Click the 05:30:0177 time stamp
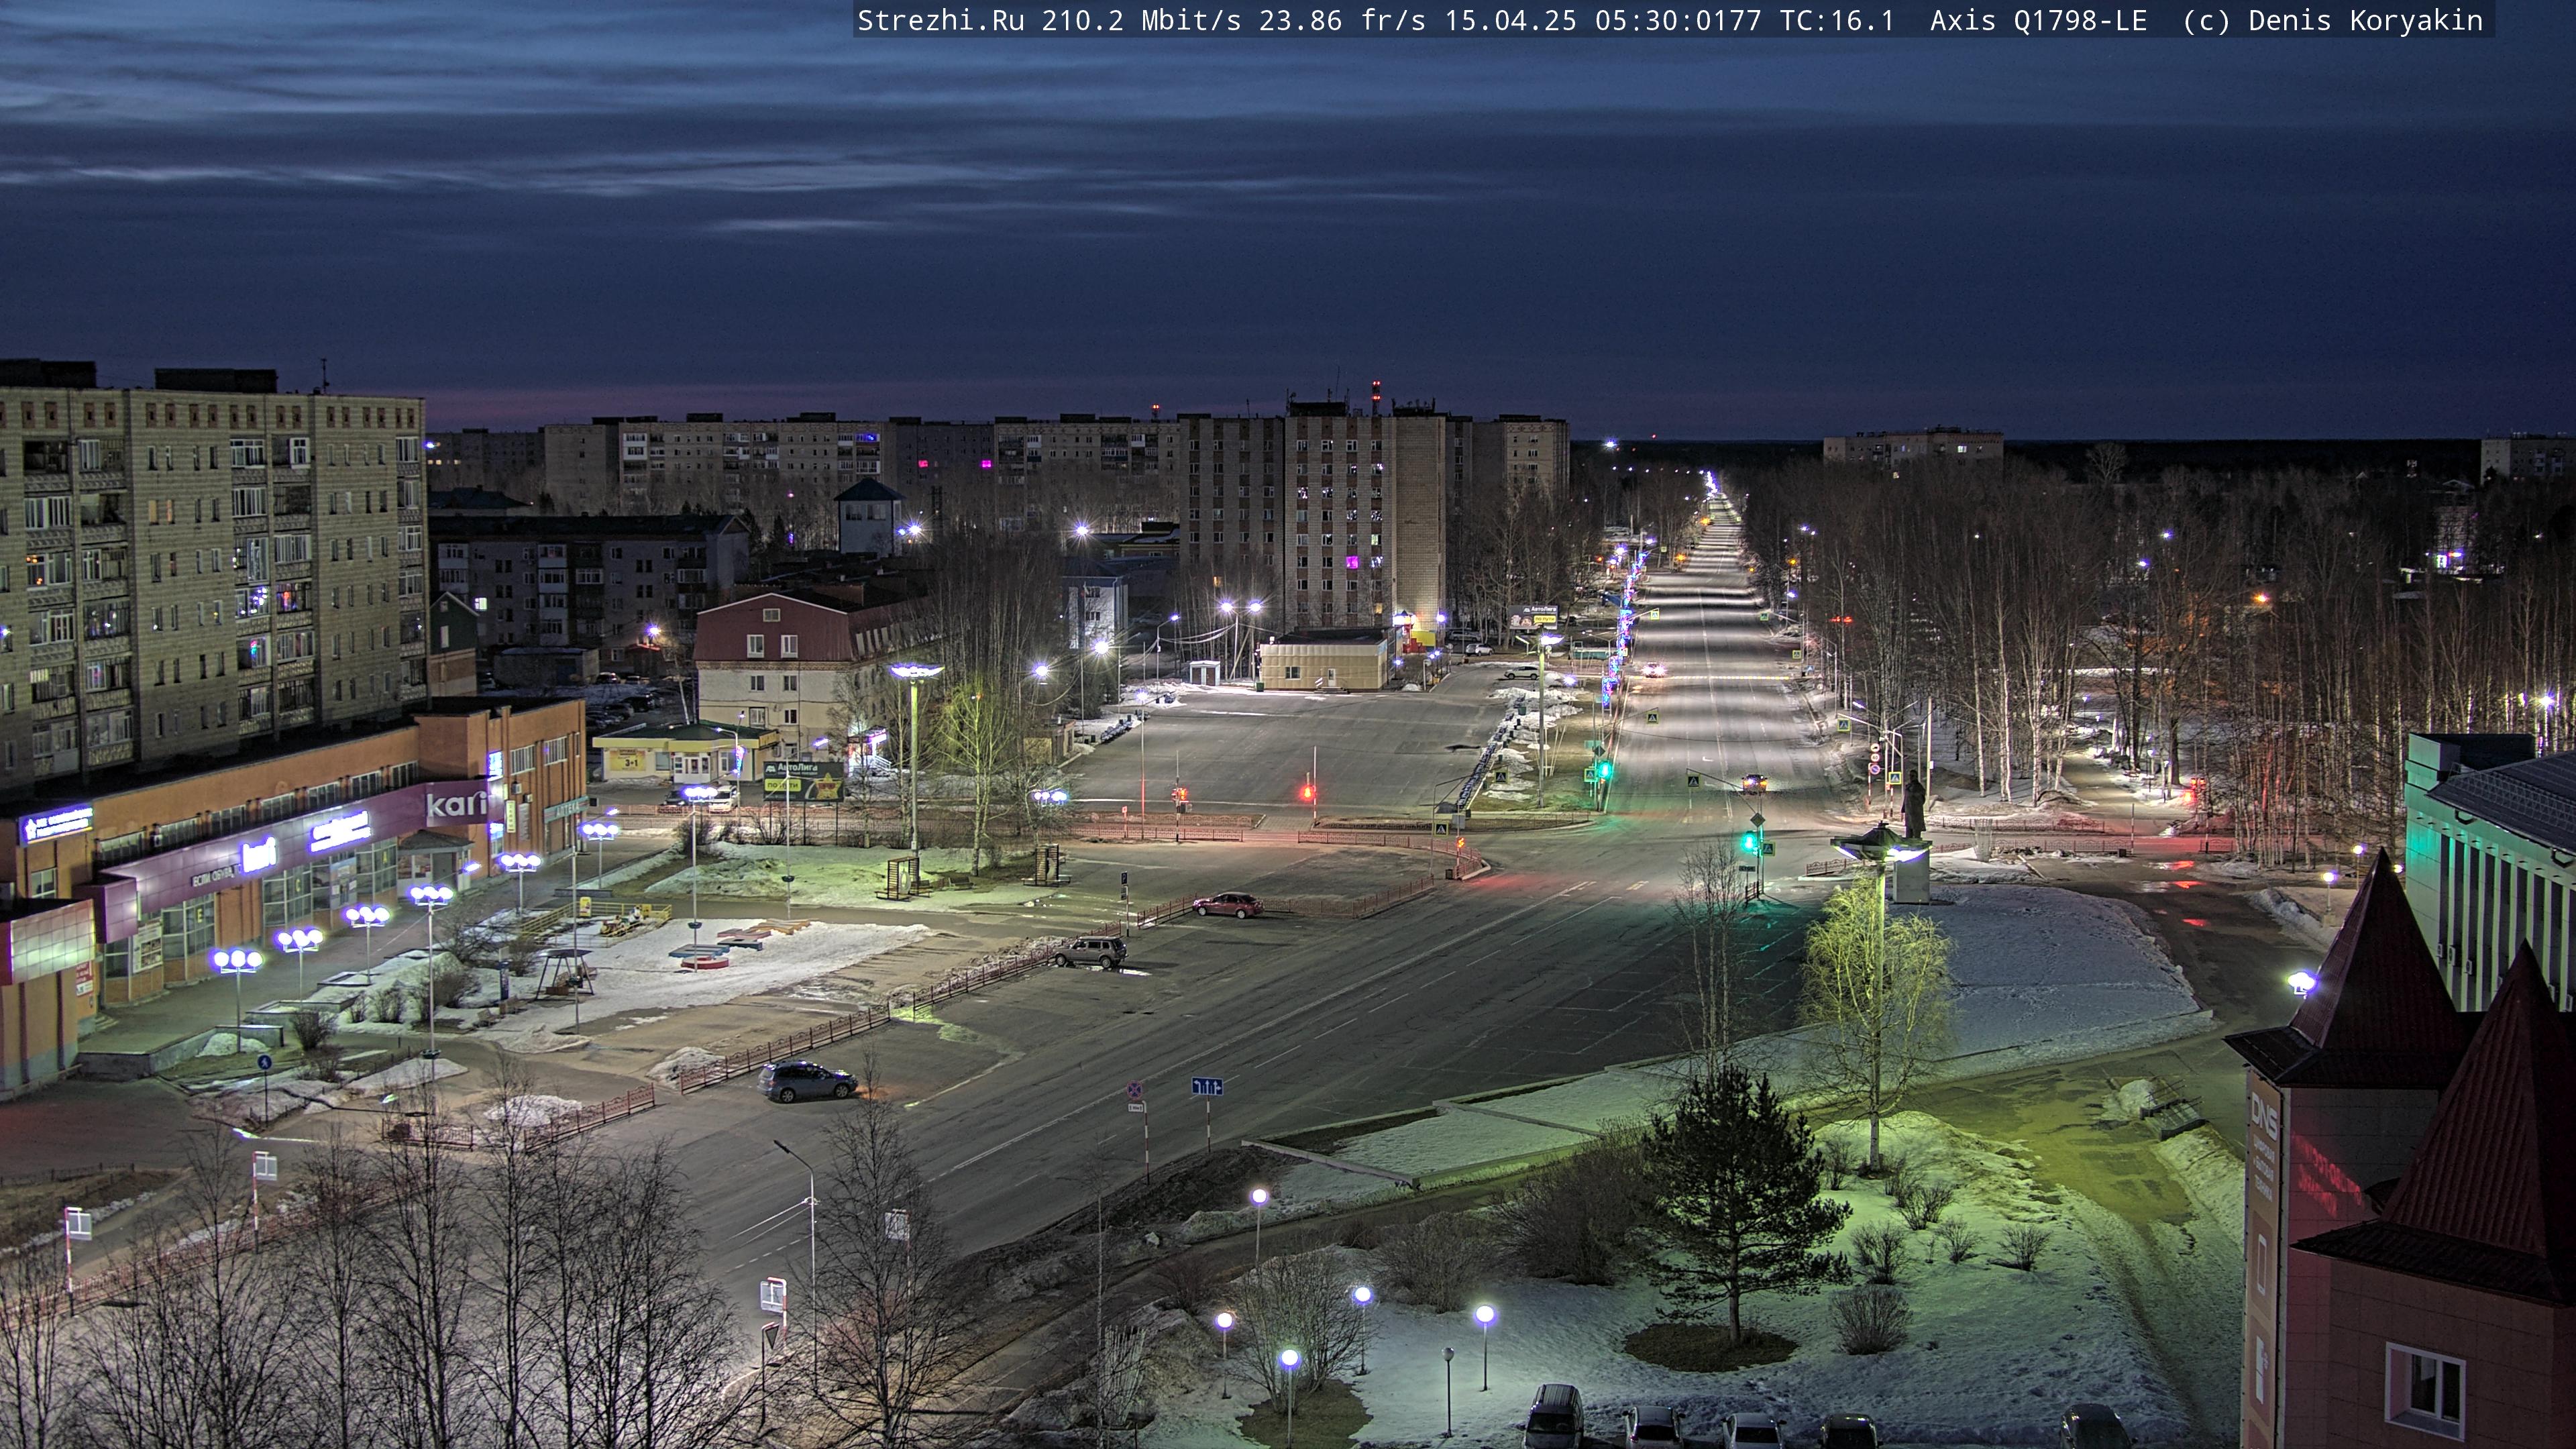 1678,21
